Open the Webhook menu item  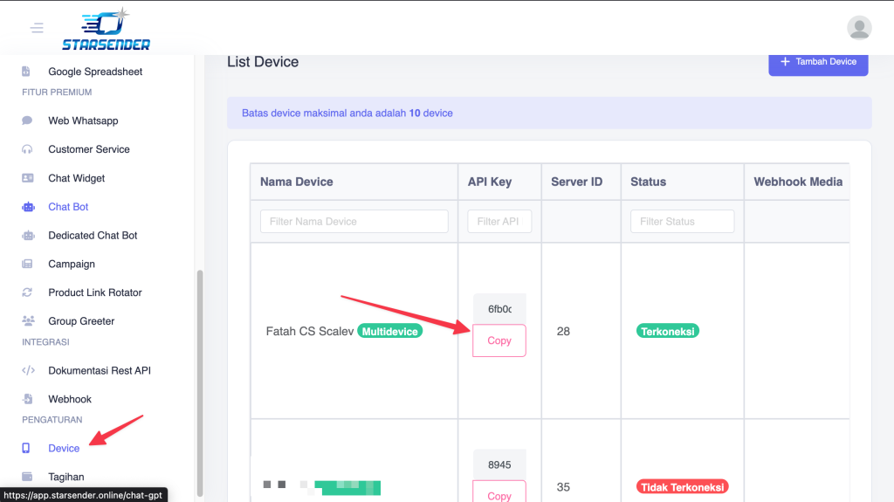pyautogui.click(x=70, y=399)
